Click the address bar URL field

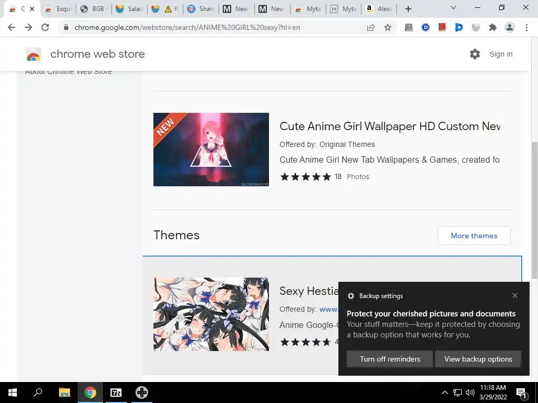click(x=187, y=27)
